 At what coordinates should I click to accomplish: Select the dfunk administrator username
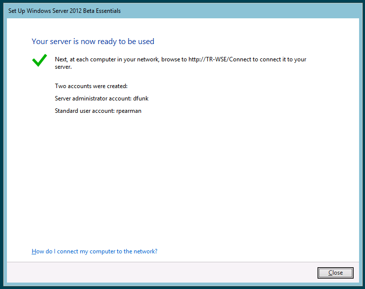[x=141, y=98]
